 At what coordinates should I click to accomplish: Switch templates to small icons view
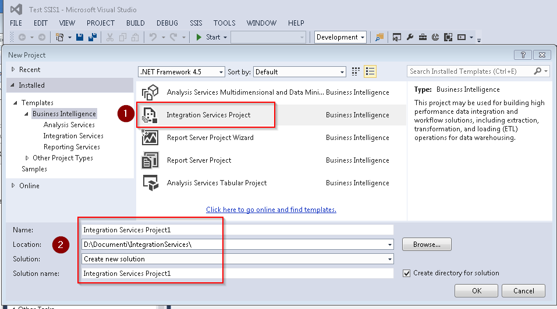356,71
